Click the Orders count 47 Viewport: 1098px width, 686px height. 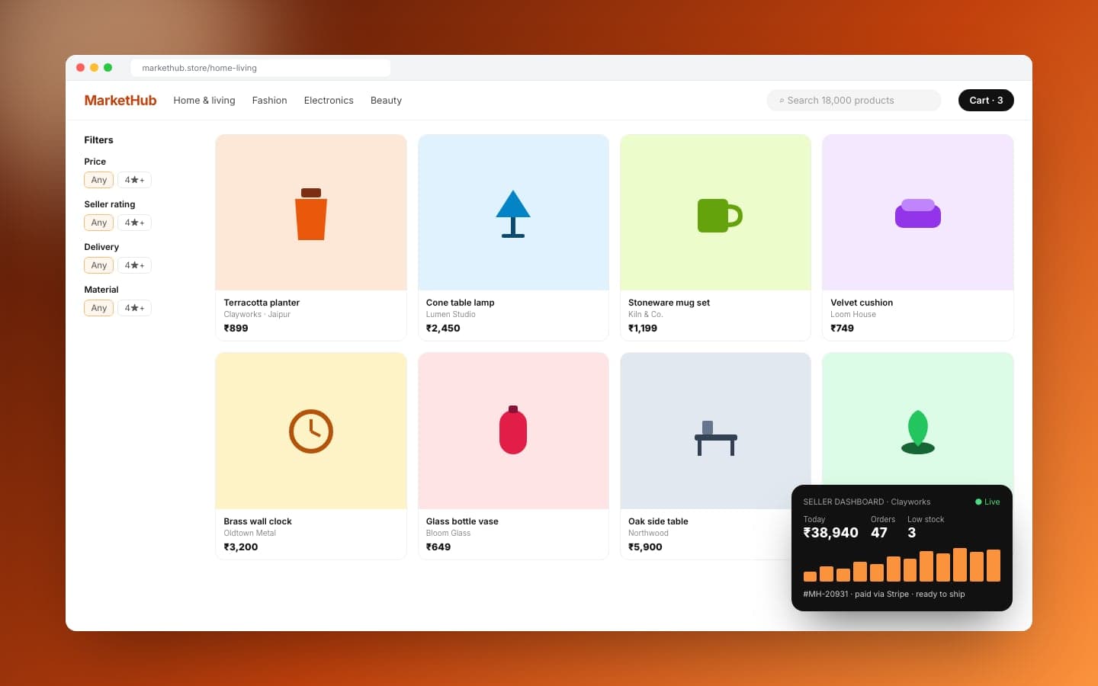coord(879,533)
